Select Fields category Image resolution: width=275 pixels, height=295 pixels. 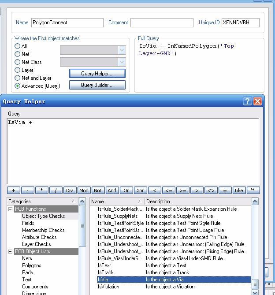pos(28,223)
